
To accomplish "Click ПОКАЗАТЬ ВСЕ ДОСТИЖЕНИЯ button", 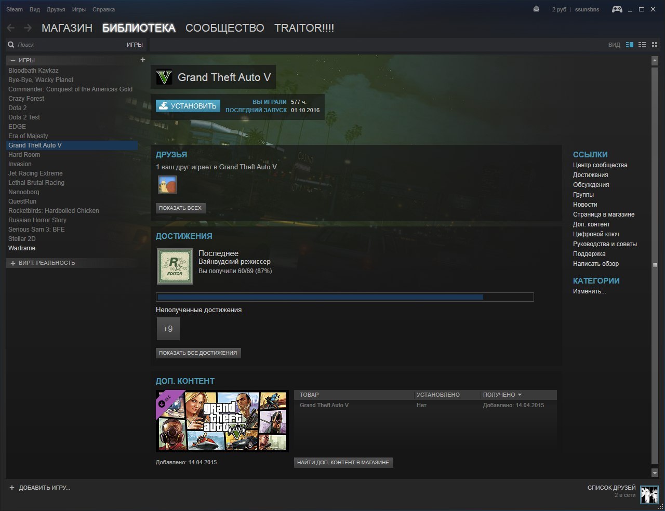I will click(198, 353).
